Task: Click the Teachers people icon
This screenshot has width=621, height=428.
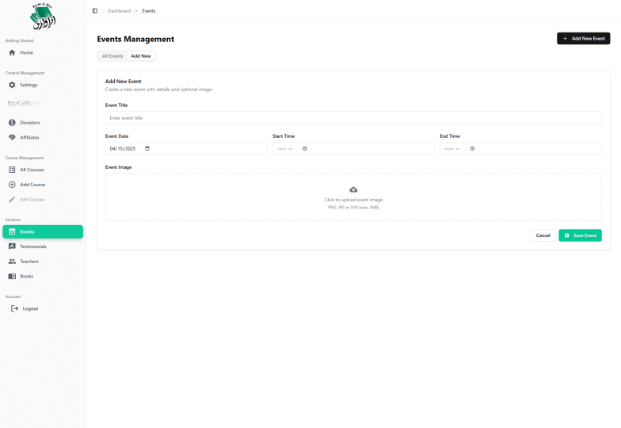Action: point(12,262)
